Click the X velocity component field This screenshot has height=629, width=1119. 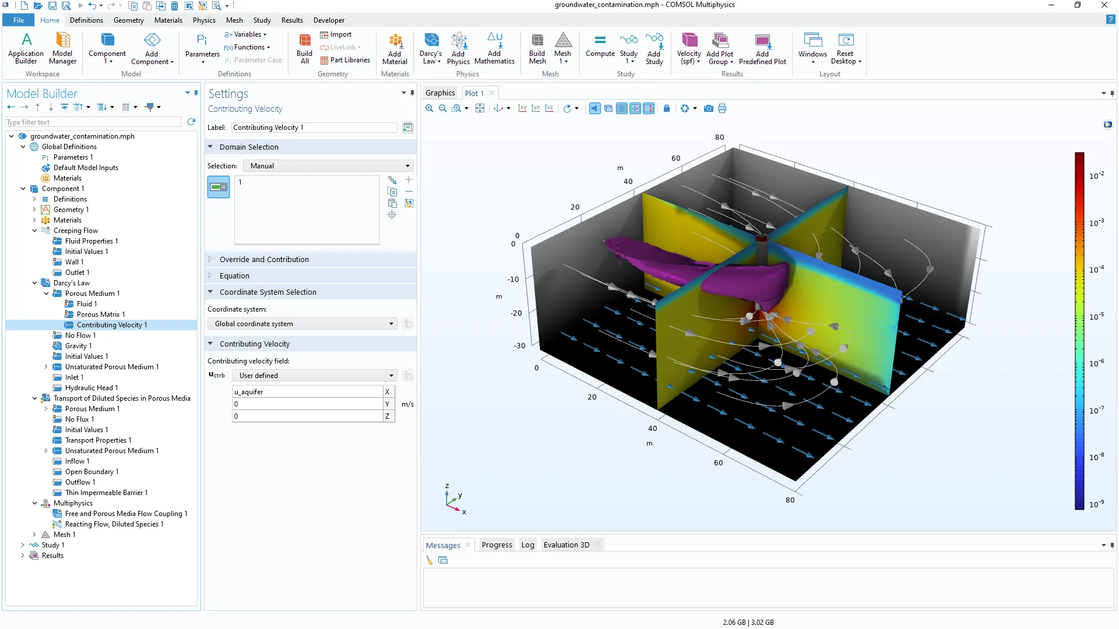click(x=307, y=392)
